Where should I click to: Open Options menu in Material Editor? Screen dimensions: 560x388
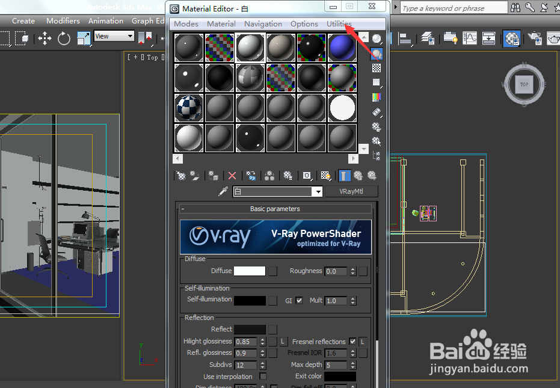(x=304, y=24)
